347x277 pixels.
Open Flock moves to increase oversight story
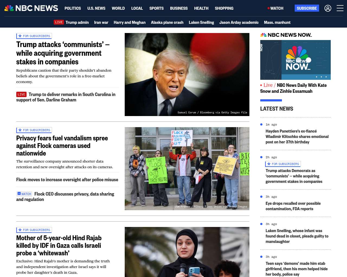pyautogui.click(x=67, y=180)
